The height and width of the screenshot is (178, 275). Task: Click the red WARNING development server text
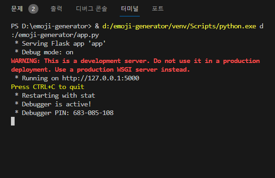point(135,65)
